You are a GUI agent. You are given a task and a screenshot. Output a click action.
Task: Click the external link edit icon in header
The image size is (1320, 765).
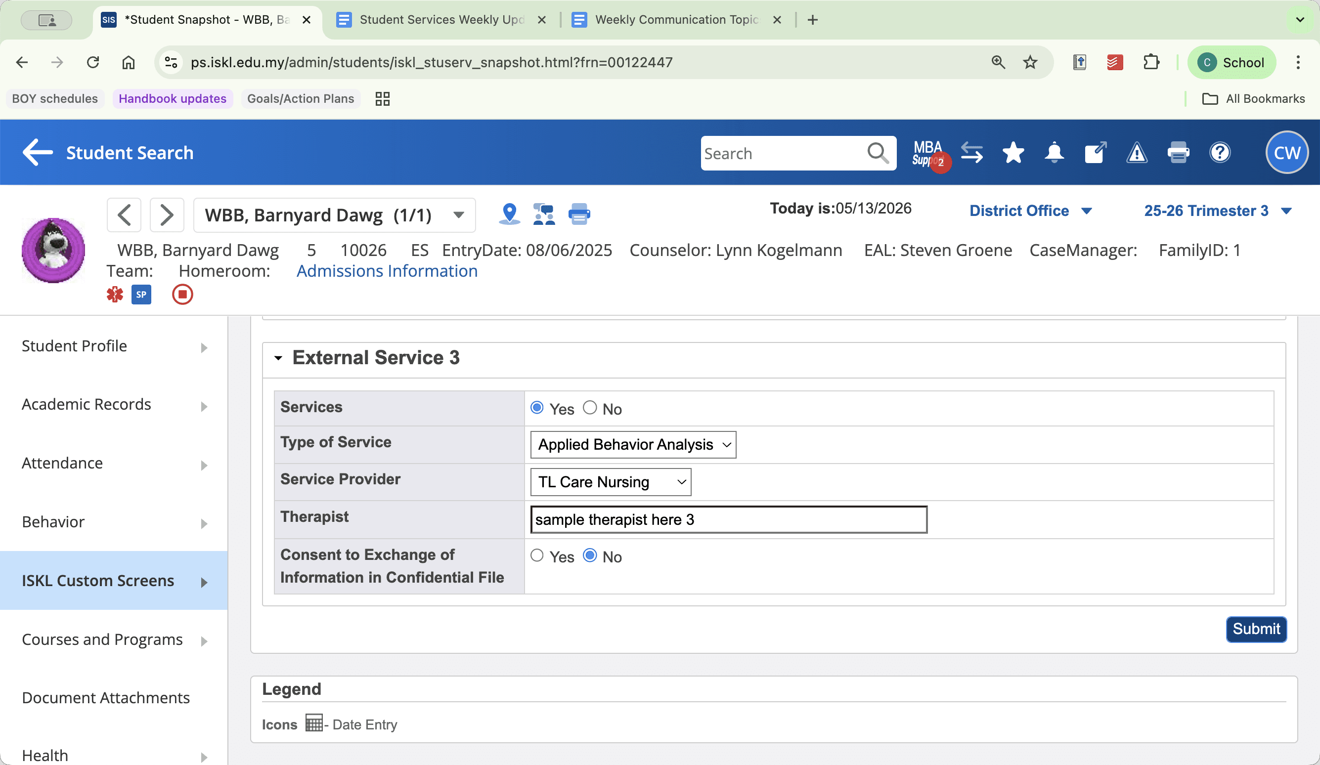pyautogui.click(x=1095, y=153)
